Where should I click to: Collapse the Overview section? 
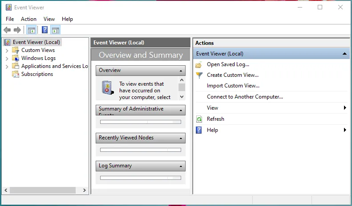point(181,71)
